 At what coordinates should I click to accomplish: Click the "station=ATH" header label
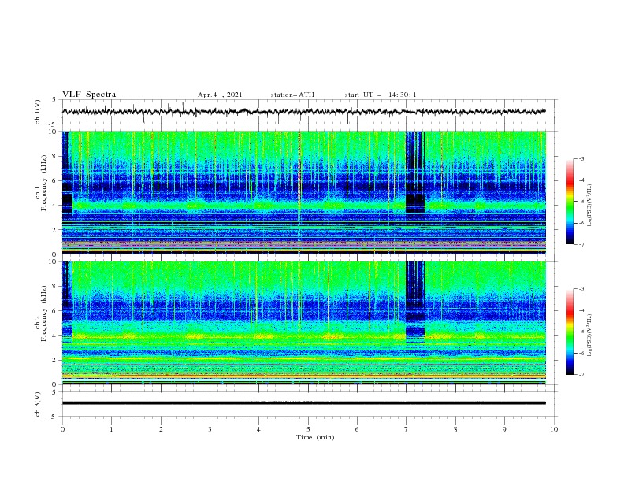(292, 95)
